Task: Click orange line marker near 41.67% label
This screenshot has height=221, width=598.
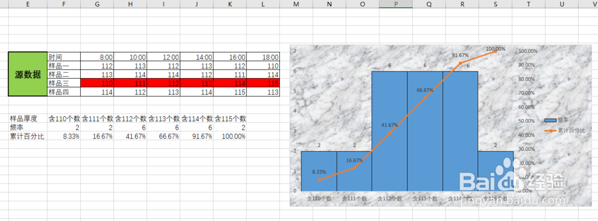Action: point(389,133)
